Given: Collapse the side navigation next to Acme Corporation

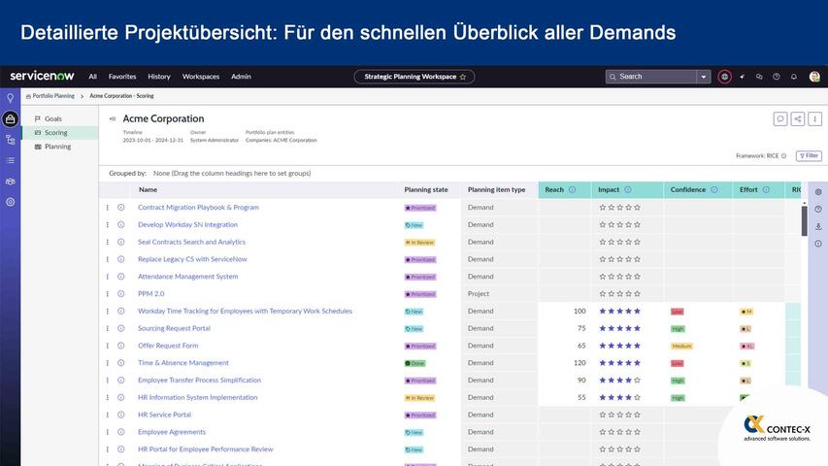Looking at the screenshot, I should coord(113,119).
